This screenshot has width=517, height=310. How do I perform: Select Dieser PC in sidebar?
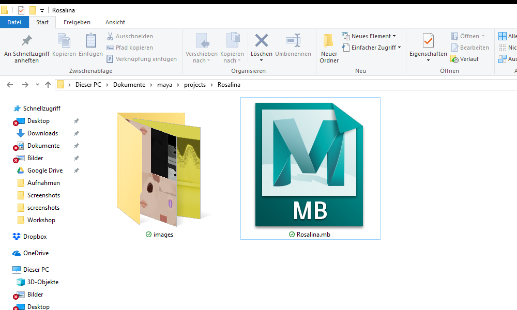click(x=36, y=270)
